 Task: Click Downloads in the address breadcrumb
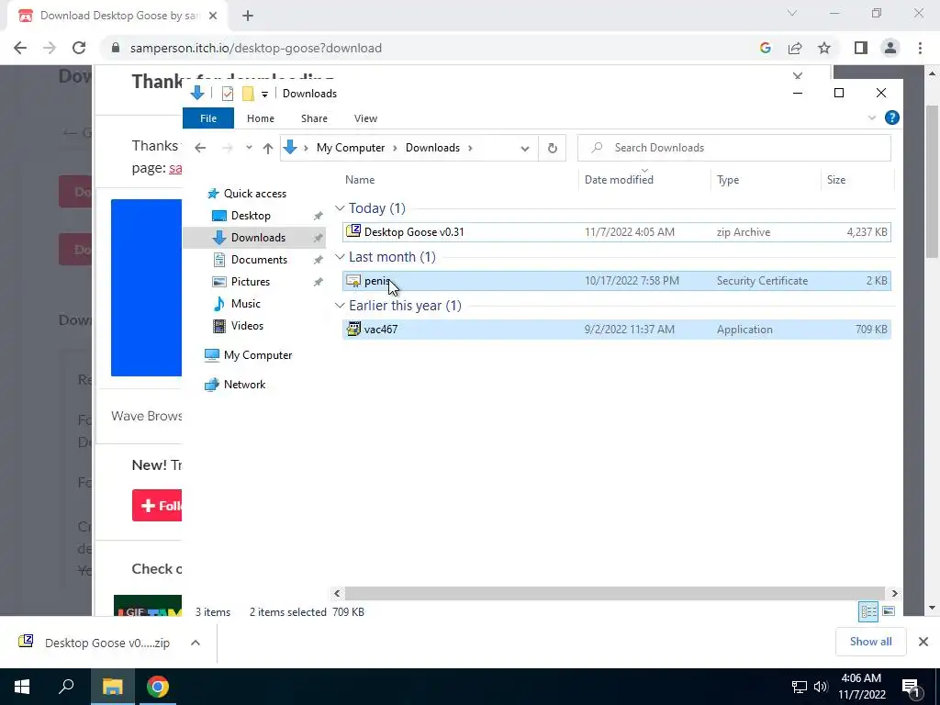[x=432, y=148]
